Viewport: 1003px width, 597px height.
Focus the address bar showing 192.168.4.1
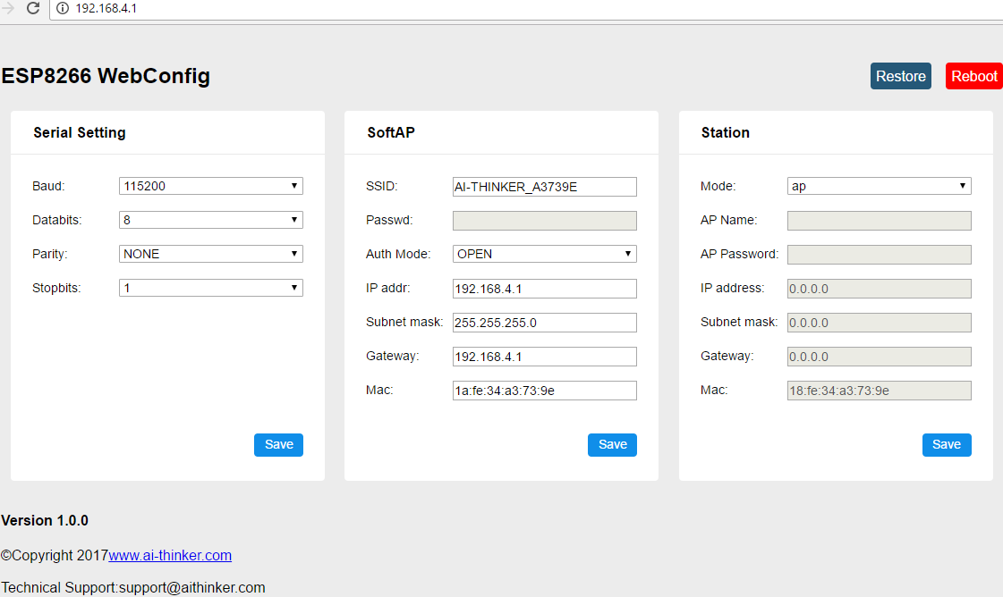(526, 9)
